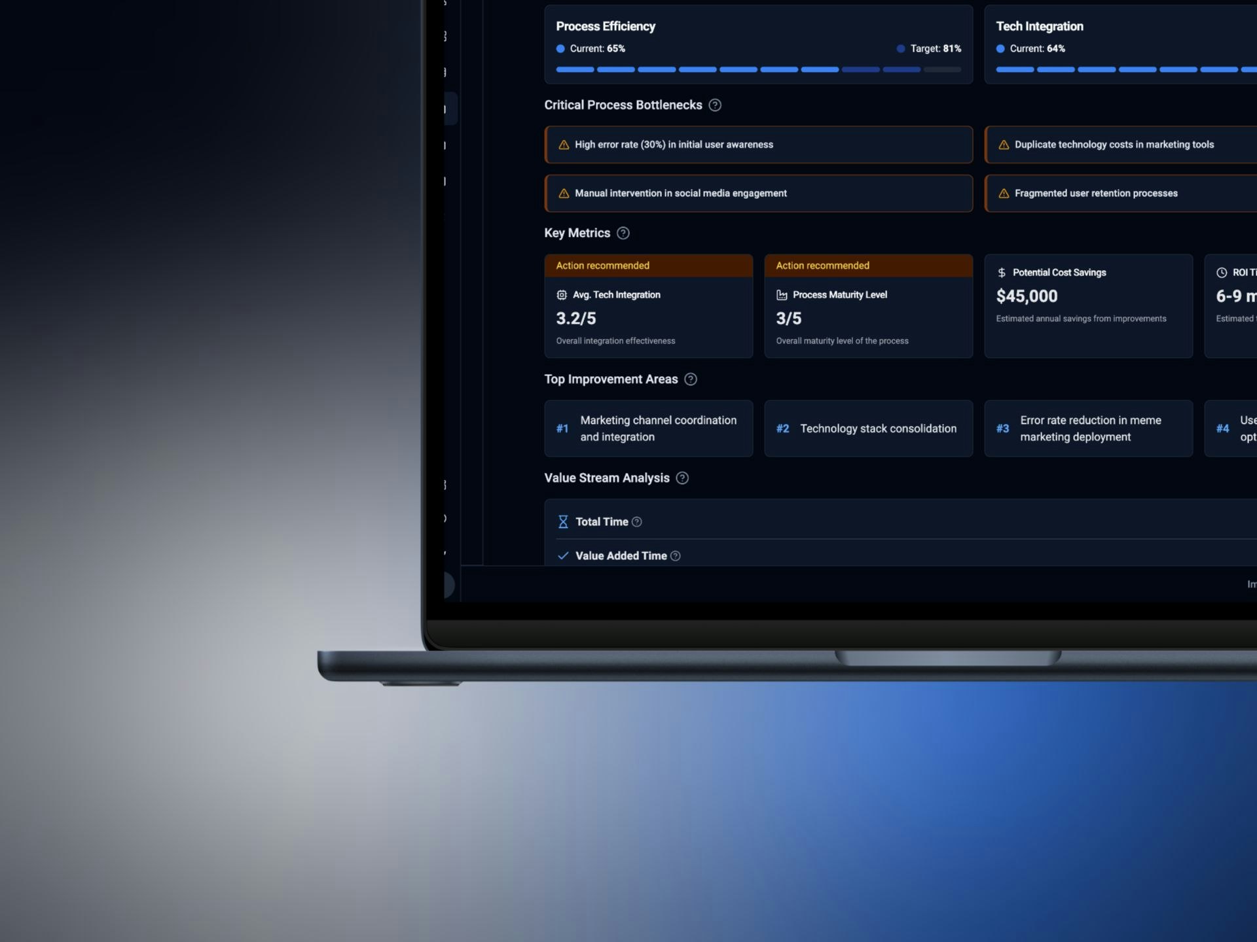Select #2 Technology stack consolidation card
The width and height of the screenshot is (1257, 942).
(868, 428)
